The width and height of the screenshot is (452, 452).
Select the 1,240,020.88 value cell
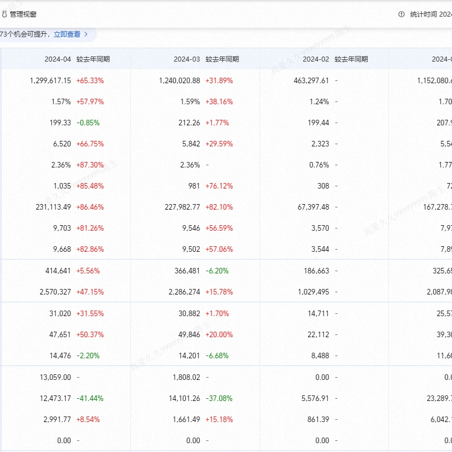pos(179,80)
